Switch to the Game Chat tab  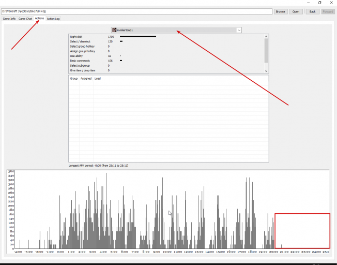point(25,19)
